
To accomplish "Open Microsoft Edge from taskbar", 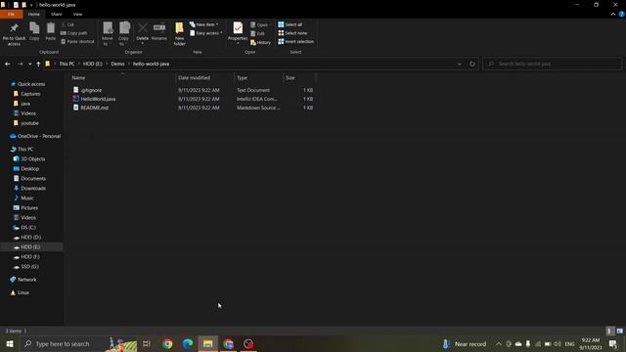I will point(188,343).
